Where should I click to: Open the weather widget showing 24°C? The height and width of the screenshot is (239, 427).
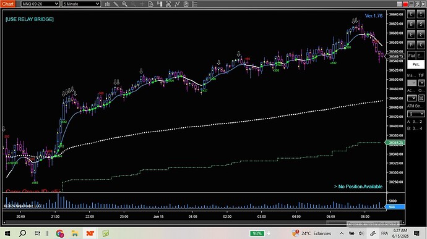click(311, 233)
